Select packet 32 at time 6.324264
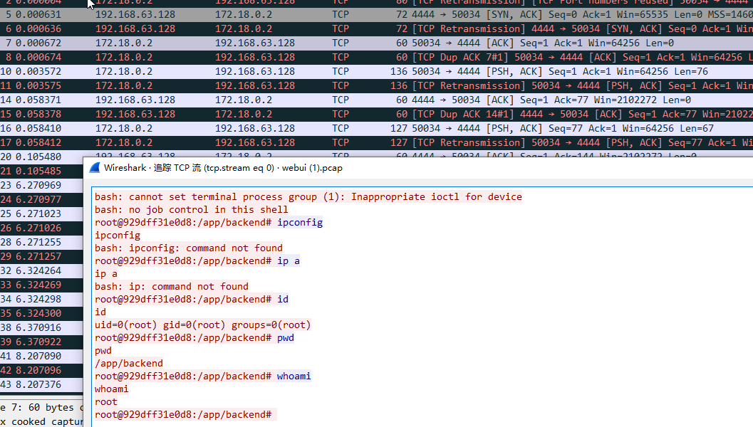The height and width of the screenshot is (427, 753). point(41,270)
